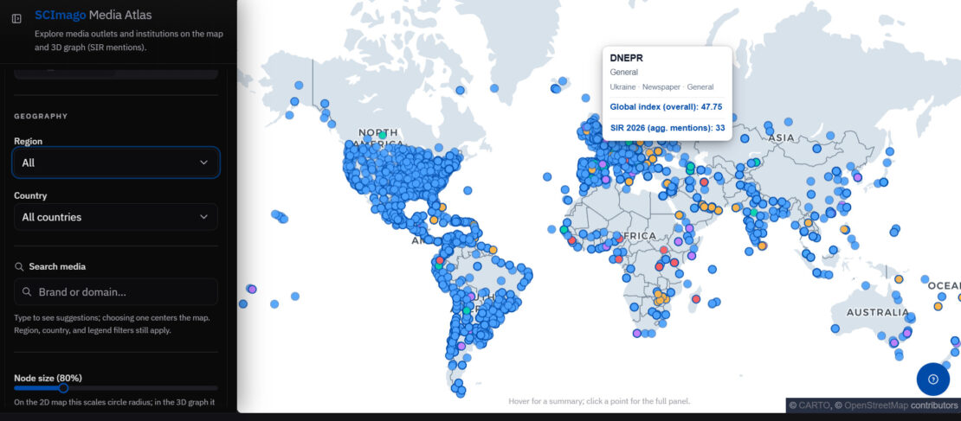The image size is (961, 421).
Task: Focus the Brand or domain search field
Action: (x=116, y=292)
